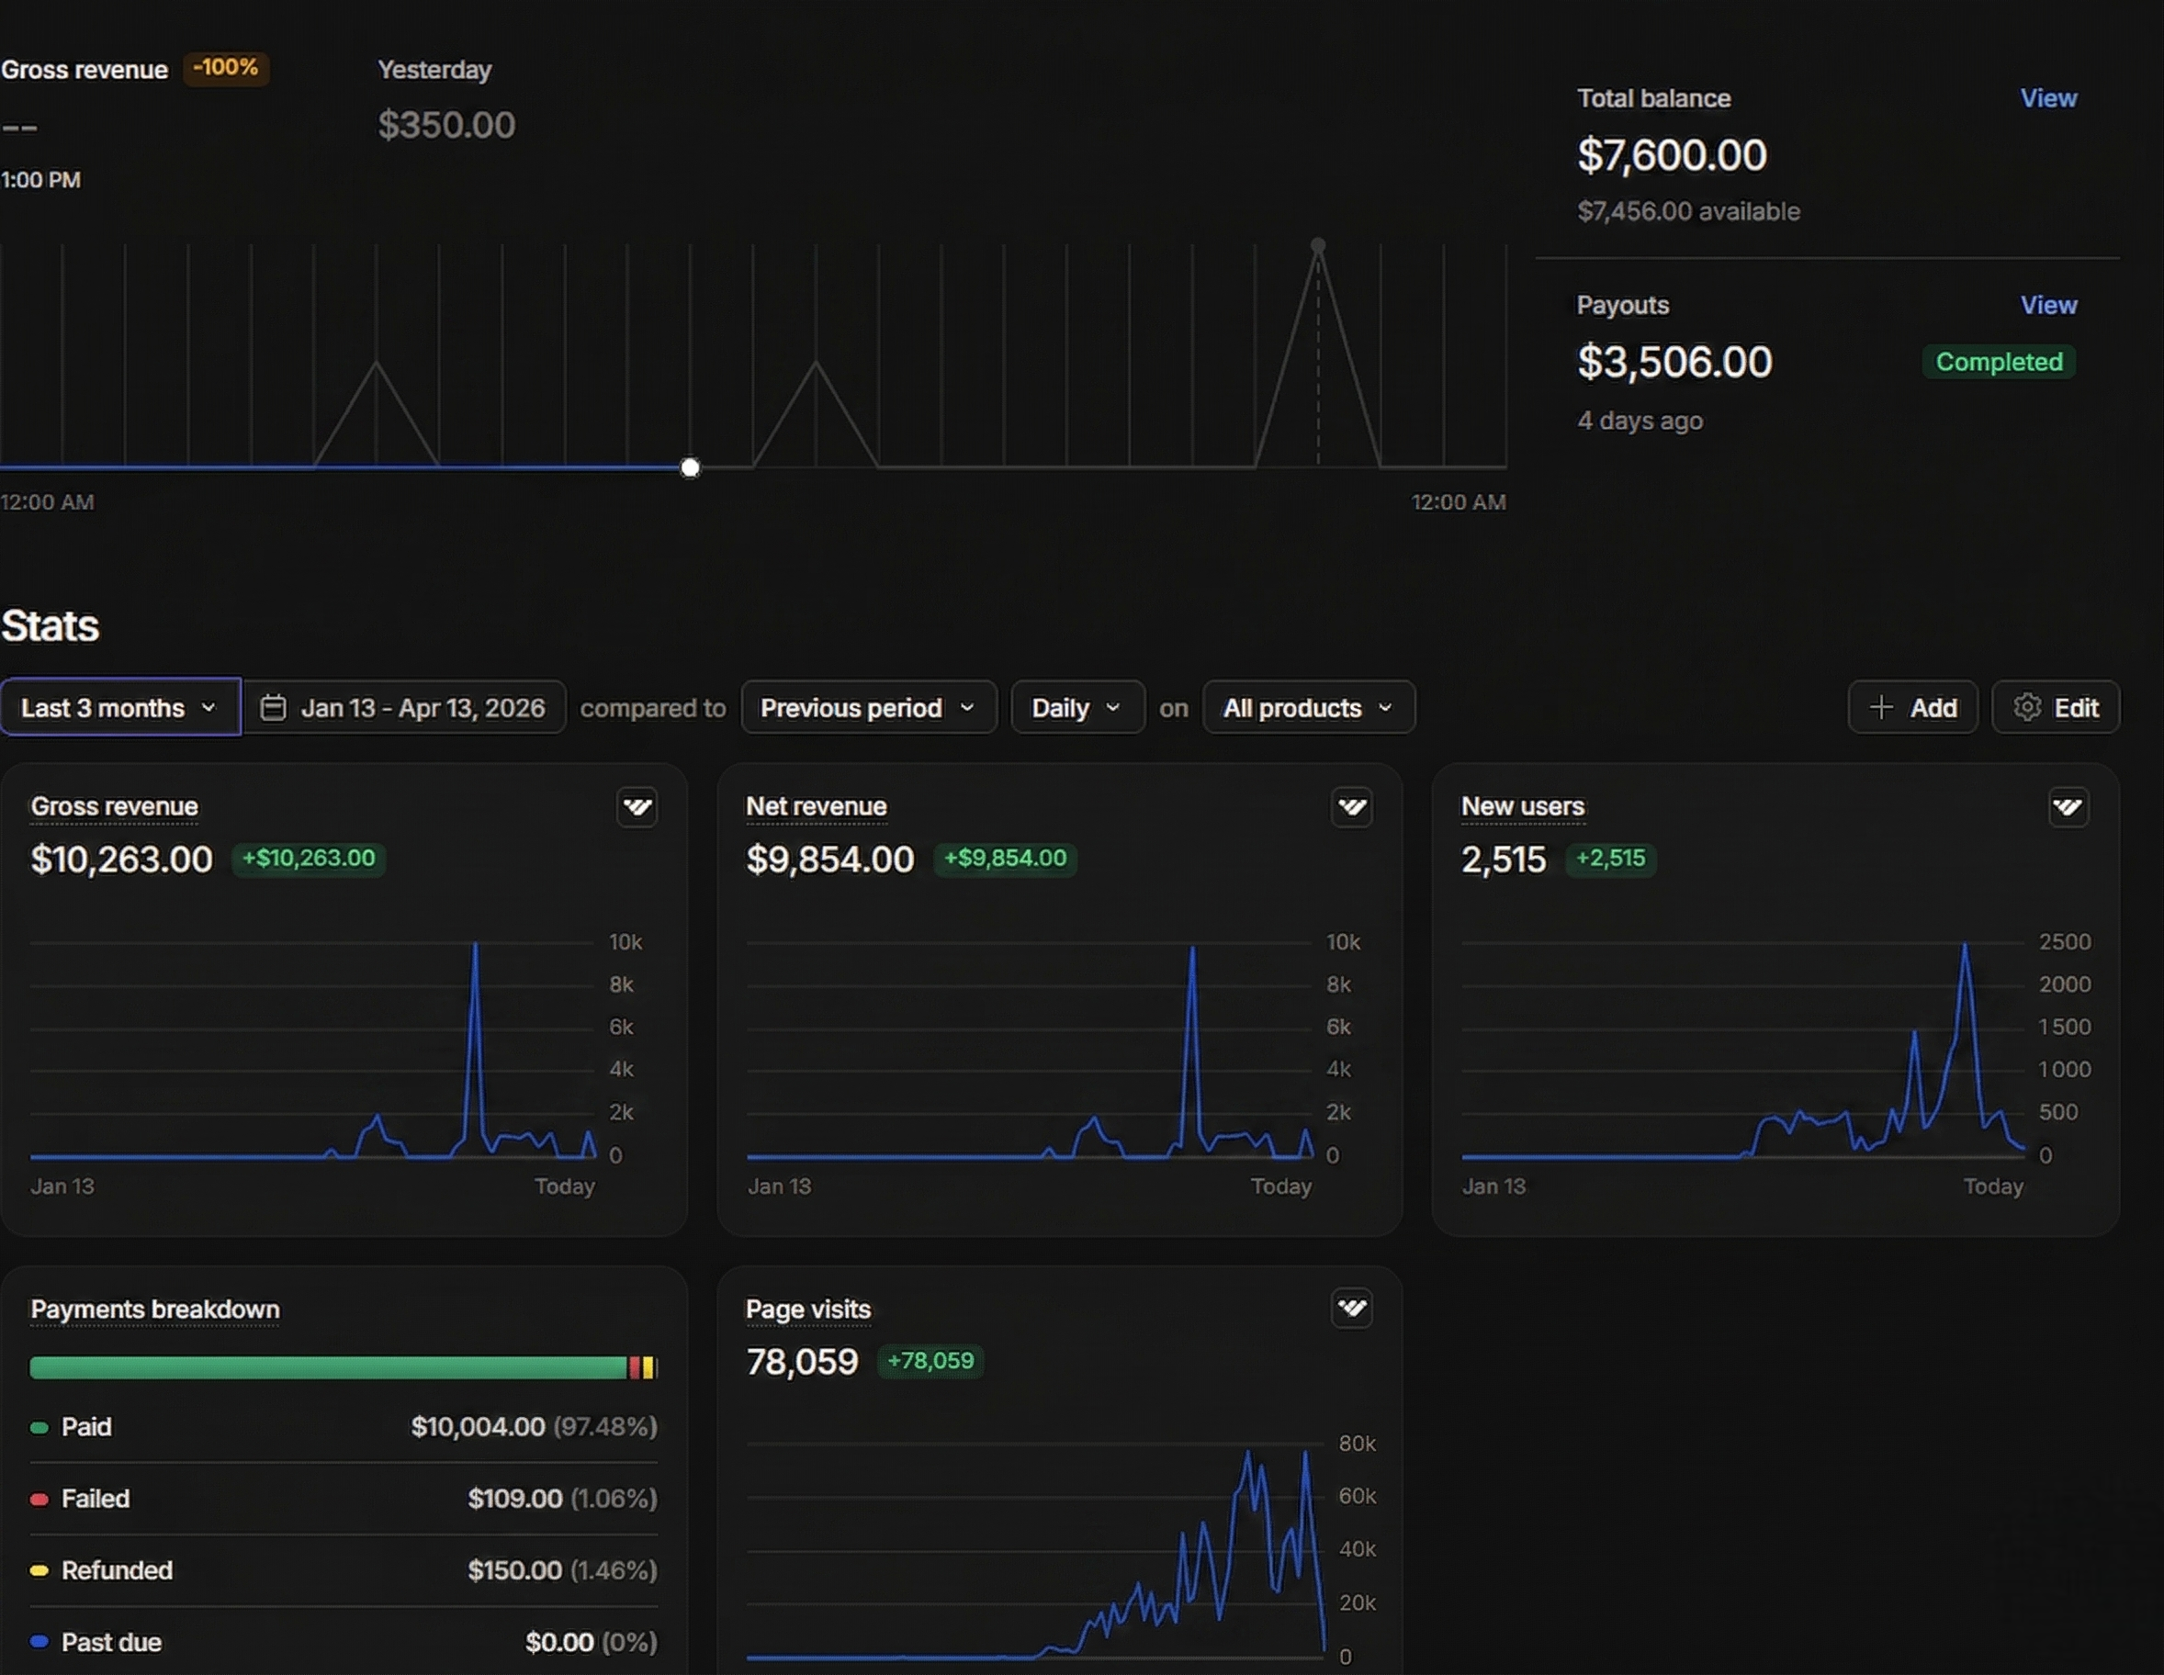This screenshot has height=1675, width=2164.
Task: Click the yellow Refunded segment of breakdown bar
Action: click(x=648, y=1368)
